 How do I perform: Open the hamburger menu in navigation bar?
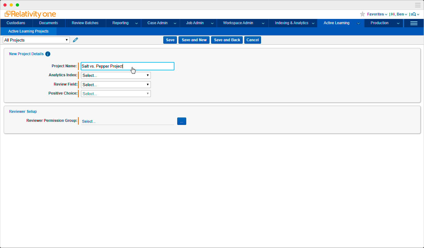coord(414,23)
